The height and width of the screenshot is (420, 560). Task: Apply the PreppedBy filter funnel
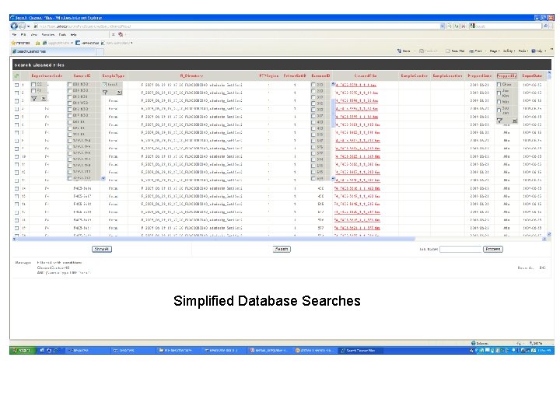pos(499,121)
